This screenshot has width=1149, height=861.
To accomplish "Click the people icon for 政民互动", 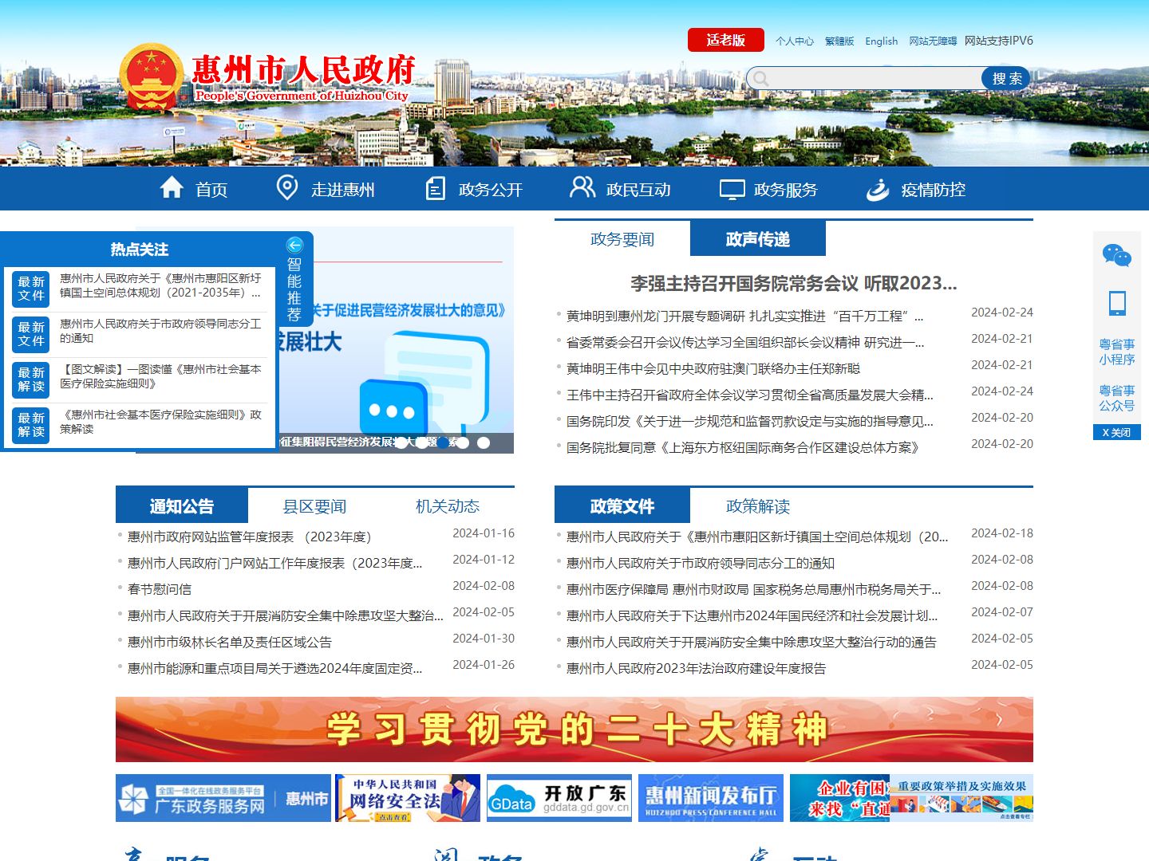I will tap(582, 187).
